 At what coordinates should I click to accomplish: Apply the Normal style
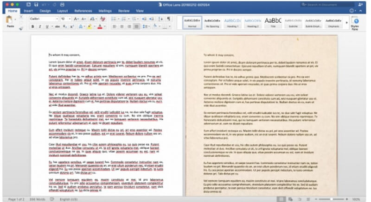(x=192, y=23)
